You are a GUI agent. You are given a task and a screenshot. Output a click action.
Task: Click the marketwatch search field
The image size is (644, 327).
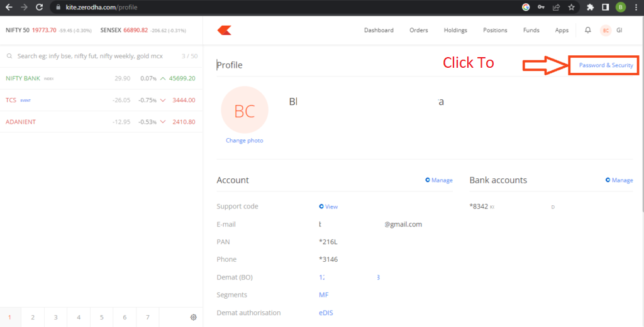click(90, 56)
